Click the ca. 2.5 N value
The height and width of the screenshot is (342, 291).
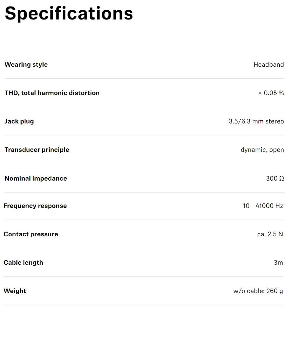pos(270,234)
